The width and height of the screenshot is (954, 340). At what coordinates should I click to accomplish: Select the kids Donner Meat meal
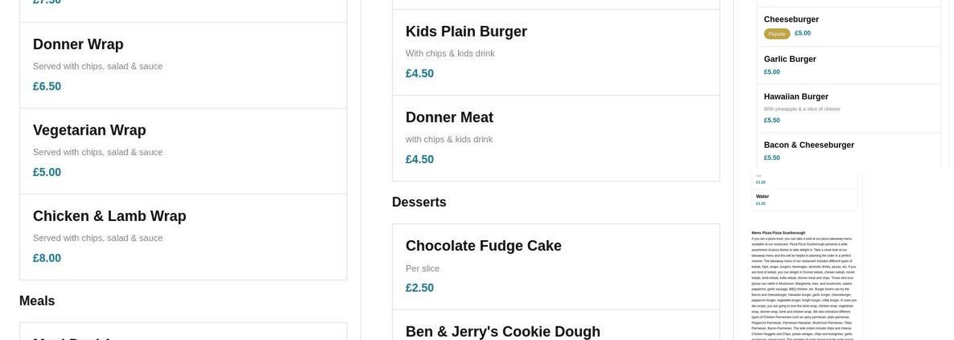click(x=449, y=118)
